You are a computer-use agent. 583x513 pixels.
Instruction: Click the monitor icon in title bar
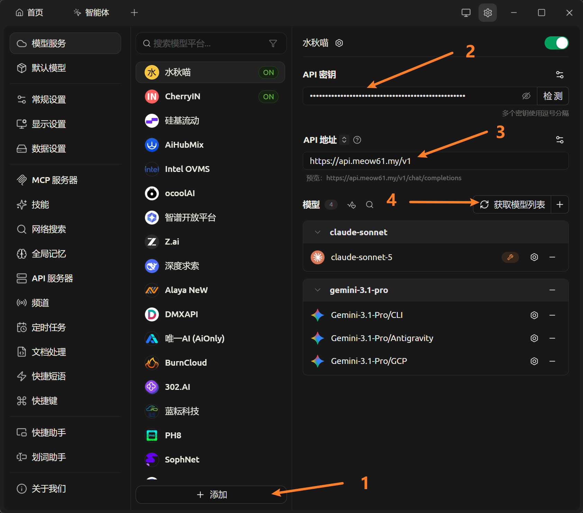click(466, 13)
